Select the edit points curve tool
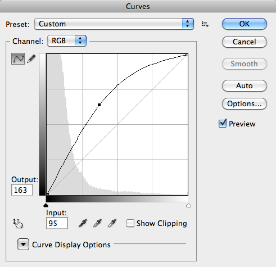The image size is (276, 267). point(18,59)
